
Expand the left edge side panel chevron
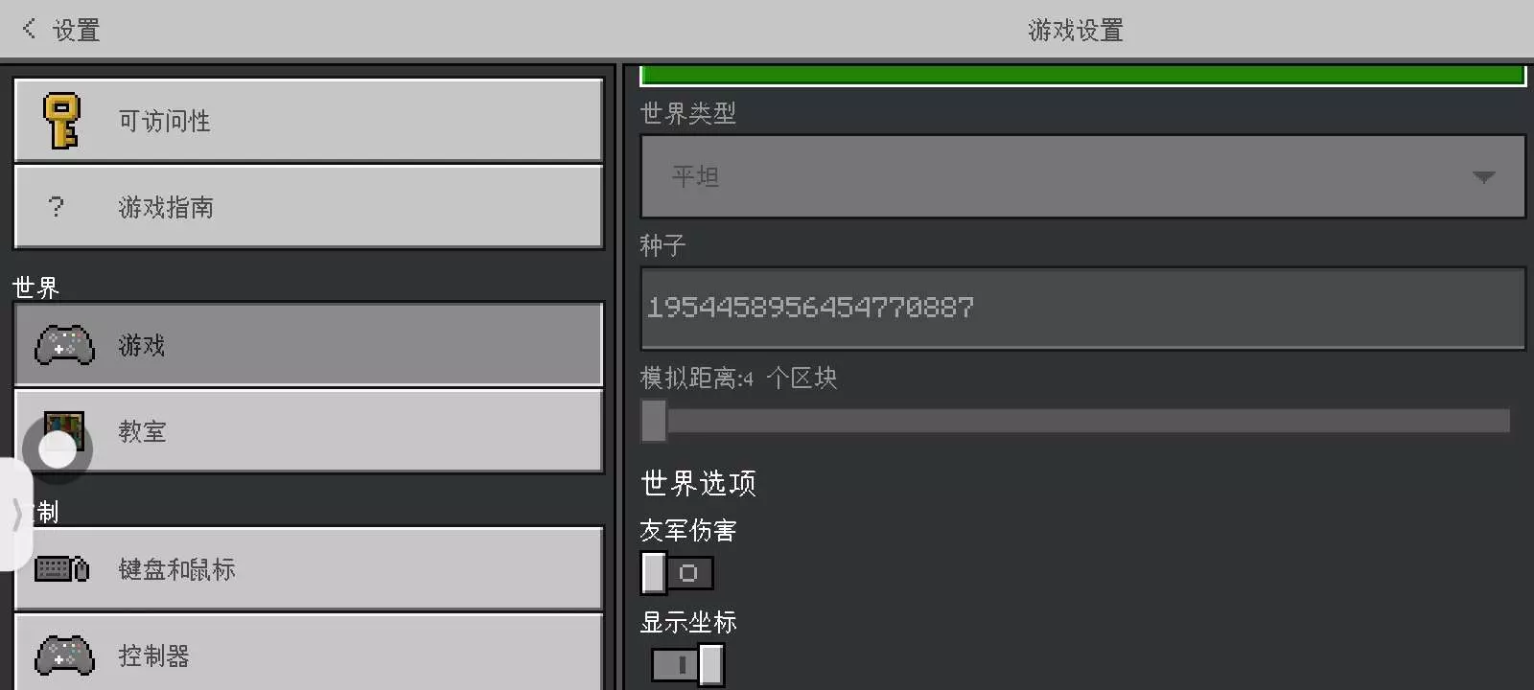click(16, 515)
